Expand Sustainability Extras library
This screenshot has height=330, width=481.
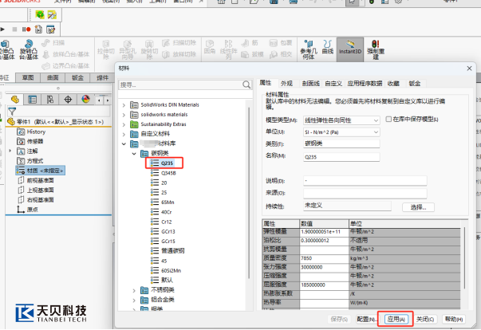pos(124,124)
